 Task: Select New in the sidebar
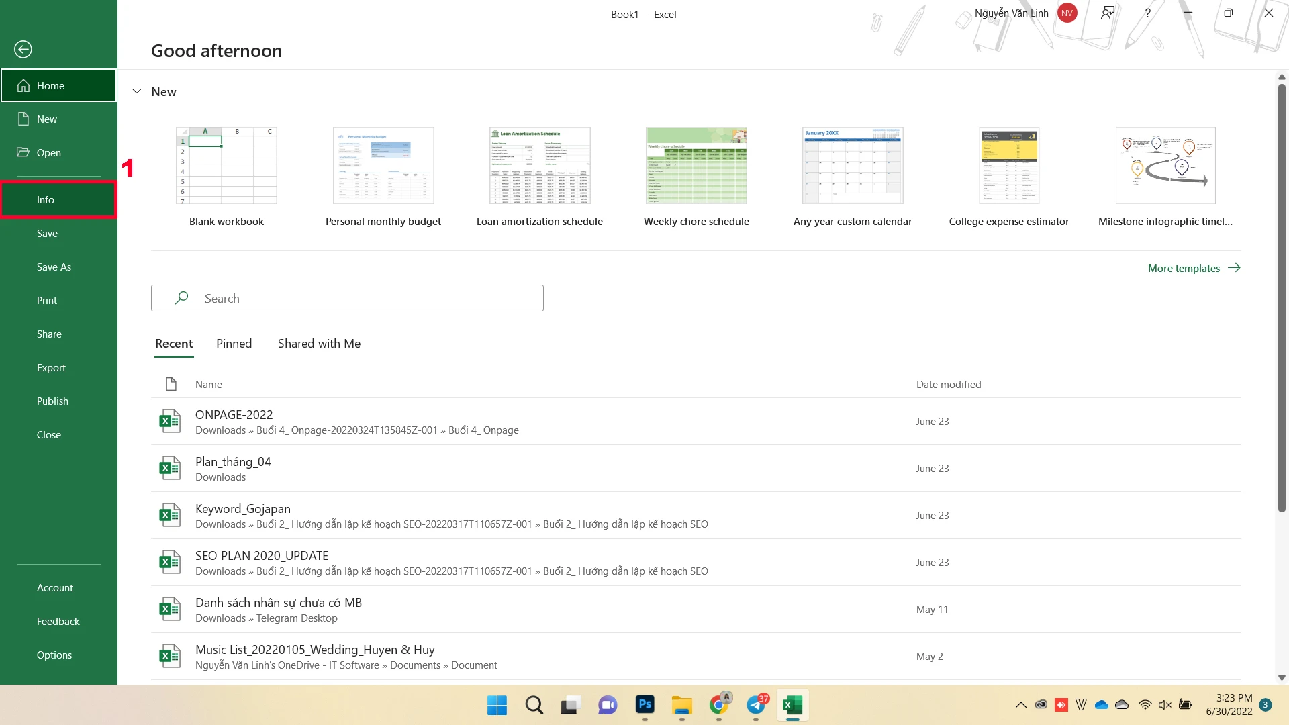click(58, 119)
